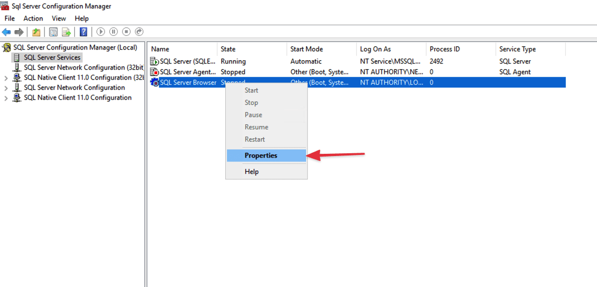Select the SQL Server Agent service row
597x287 pixels.
(187, 72)
